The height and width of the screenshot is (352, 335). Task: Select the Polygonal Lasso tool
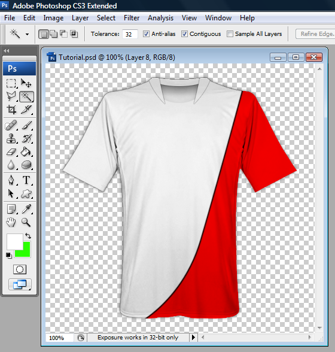tap(11, 96)
